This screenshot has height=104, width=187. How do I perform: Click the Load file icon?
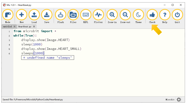click(x=34, y=15)
